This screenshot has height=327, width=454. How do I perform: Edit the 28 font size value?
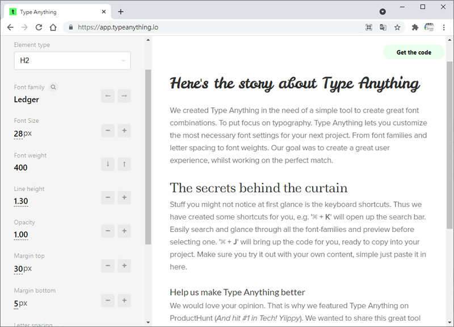pos(18,134)
